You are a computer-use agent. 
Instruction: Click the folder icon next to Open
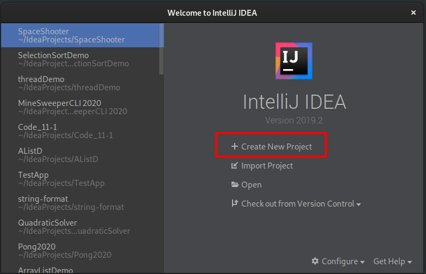coord(235,185)
